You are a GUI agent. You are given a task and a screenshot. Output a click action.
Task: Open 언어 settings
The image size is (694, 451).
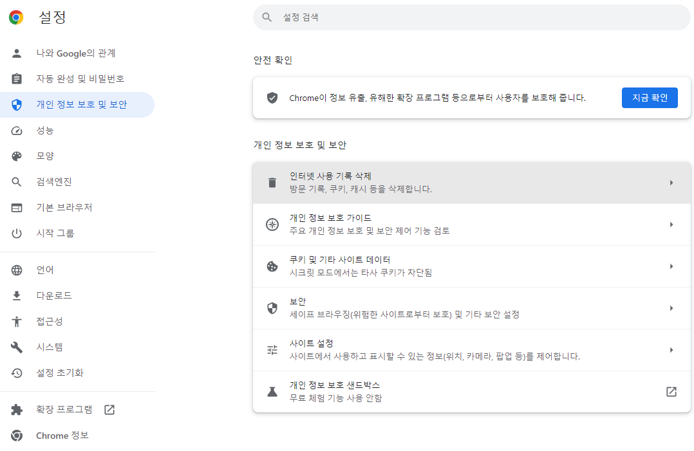coord(77,270)
